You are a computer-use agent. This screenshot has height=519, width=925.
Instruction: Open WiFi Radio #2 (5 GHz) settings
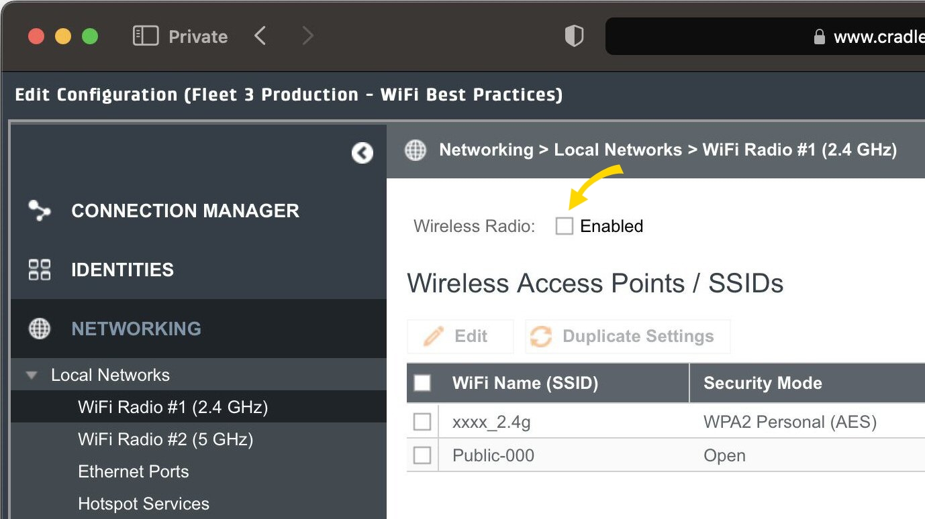[x=165, y=439]
